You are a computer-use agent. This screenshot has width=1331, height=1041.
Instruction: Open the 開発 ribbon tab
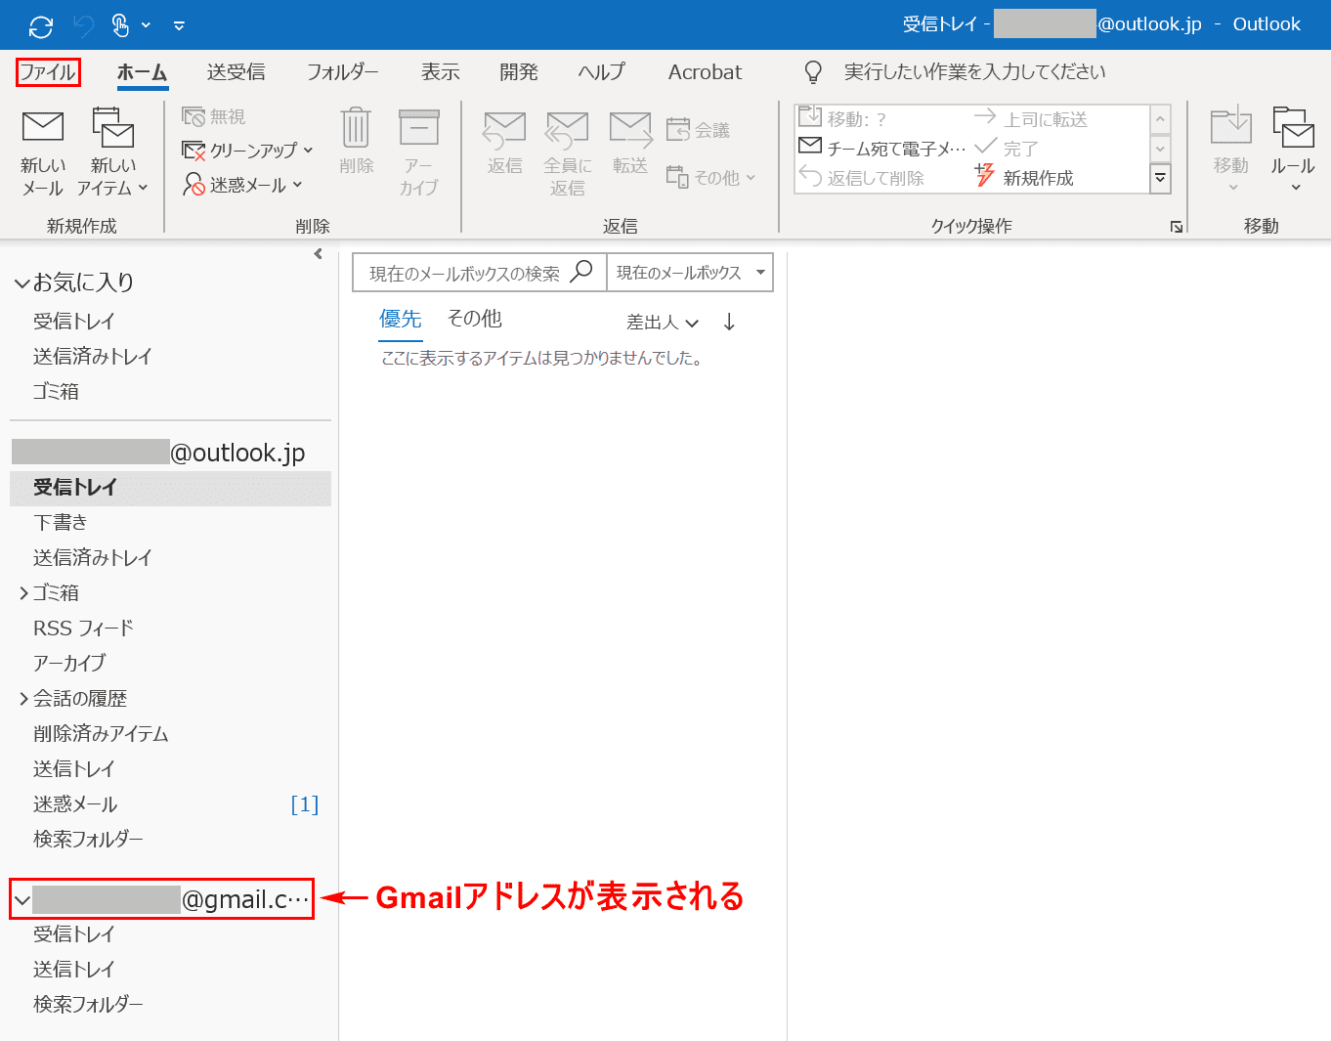pos(519,72)
